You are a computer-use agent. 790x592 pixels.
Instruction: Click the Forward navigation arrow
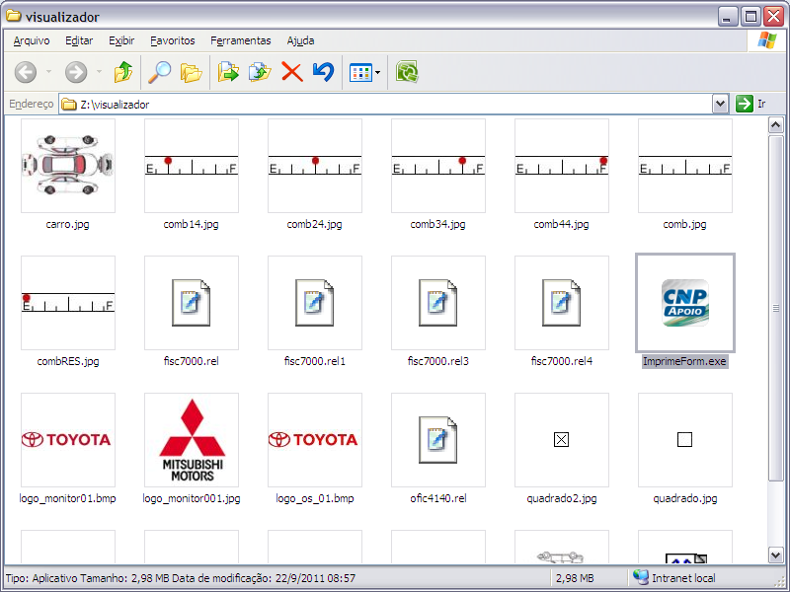(76, 72)
